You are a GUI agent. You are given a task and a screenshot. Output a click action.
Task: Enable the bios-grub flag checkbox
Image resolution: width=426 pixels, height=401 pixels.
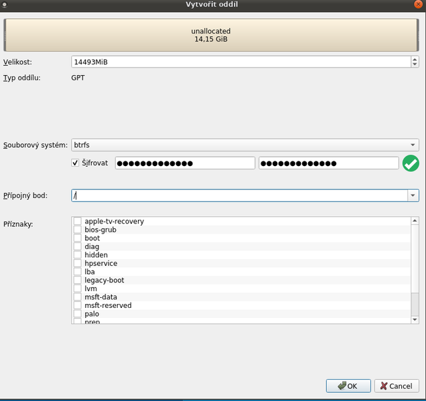[x=78, y=230]
